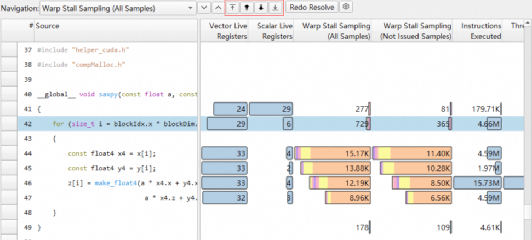This screenshot has height=240, width=532.
Task: Click the 15.73M instructions executed bar
Action: pos(478,183)
